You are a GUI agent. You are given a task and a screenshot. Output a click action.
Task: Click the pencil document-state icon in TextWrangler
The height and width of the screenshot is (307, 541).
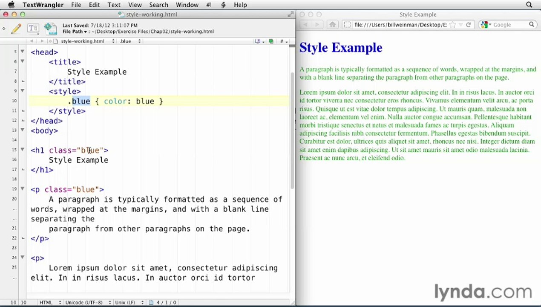click(16, 29)
